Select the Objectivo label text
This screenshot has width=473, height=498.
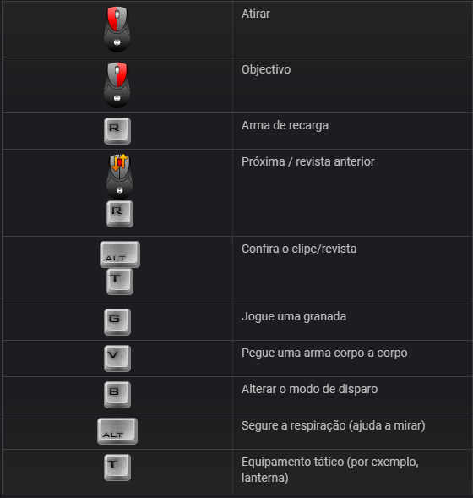point(266,69)
